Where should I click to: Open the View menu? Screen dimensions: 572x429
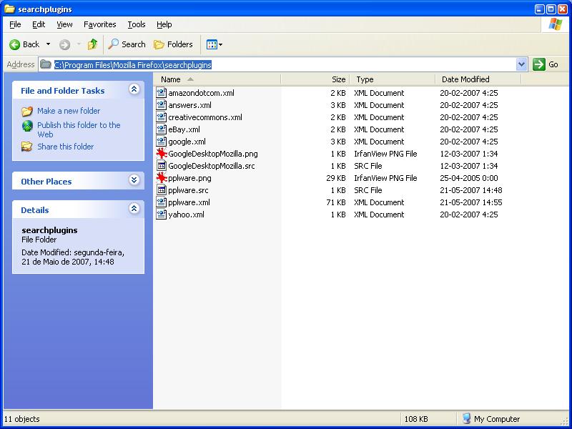[64, 24]
